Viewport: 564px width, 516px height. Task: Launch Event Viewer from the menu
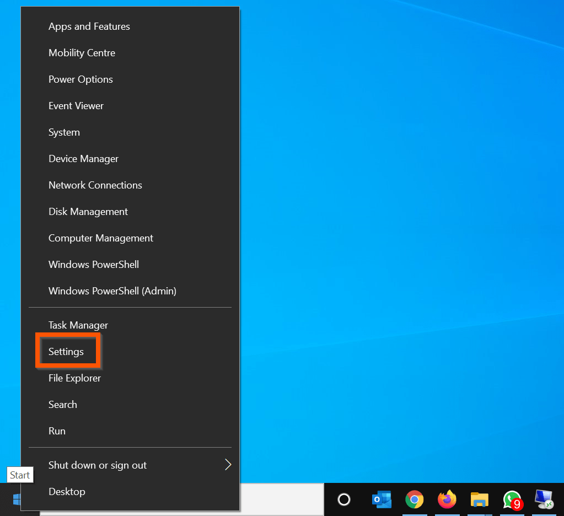tap(130, 106)
